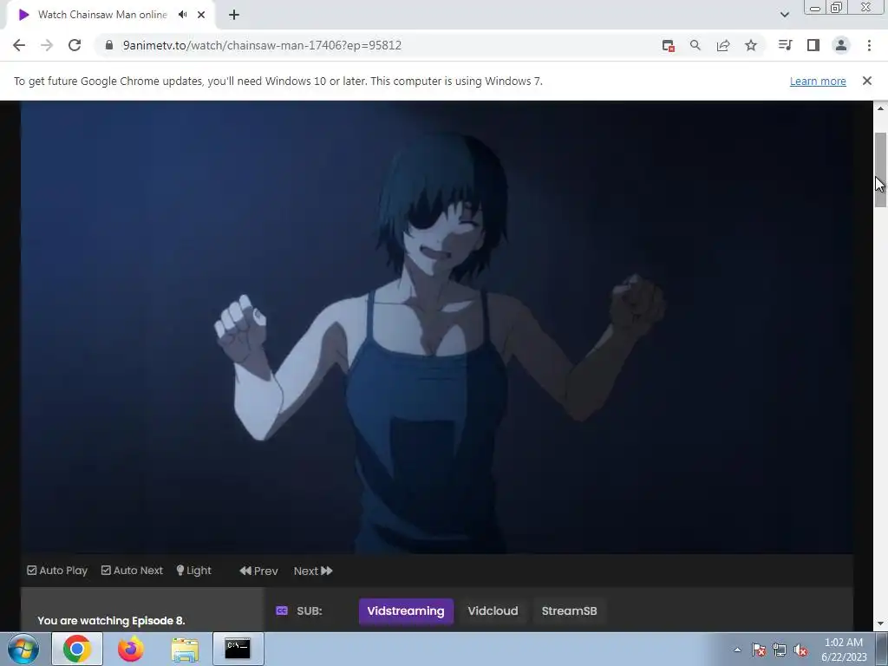Show hidden system tray icons
Viewport: 888px width, 666px height.
pos(737,650)
